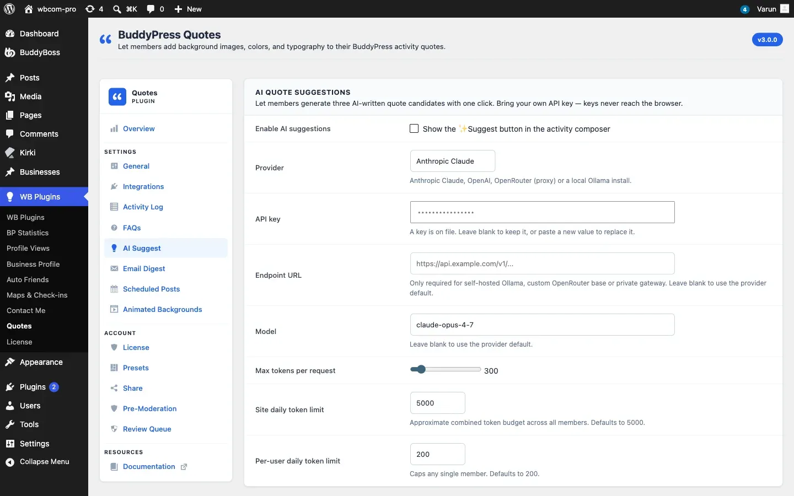Open the comments bubble icon in admin bar
794x496 pixels.
click(x=151, y=9)
